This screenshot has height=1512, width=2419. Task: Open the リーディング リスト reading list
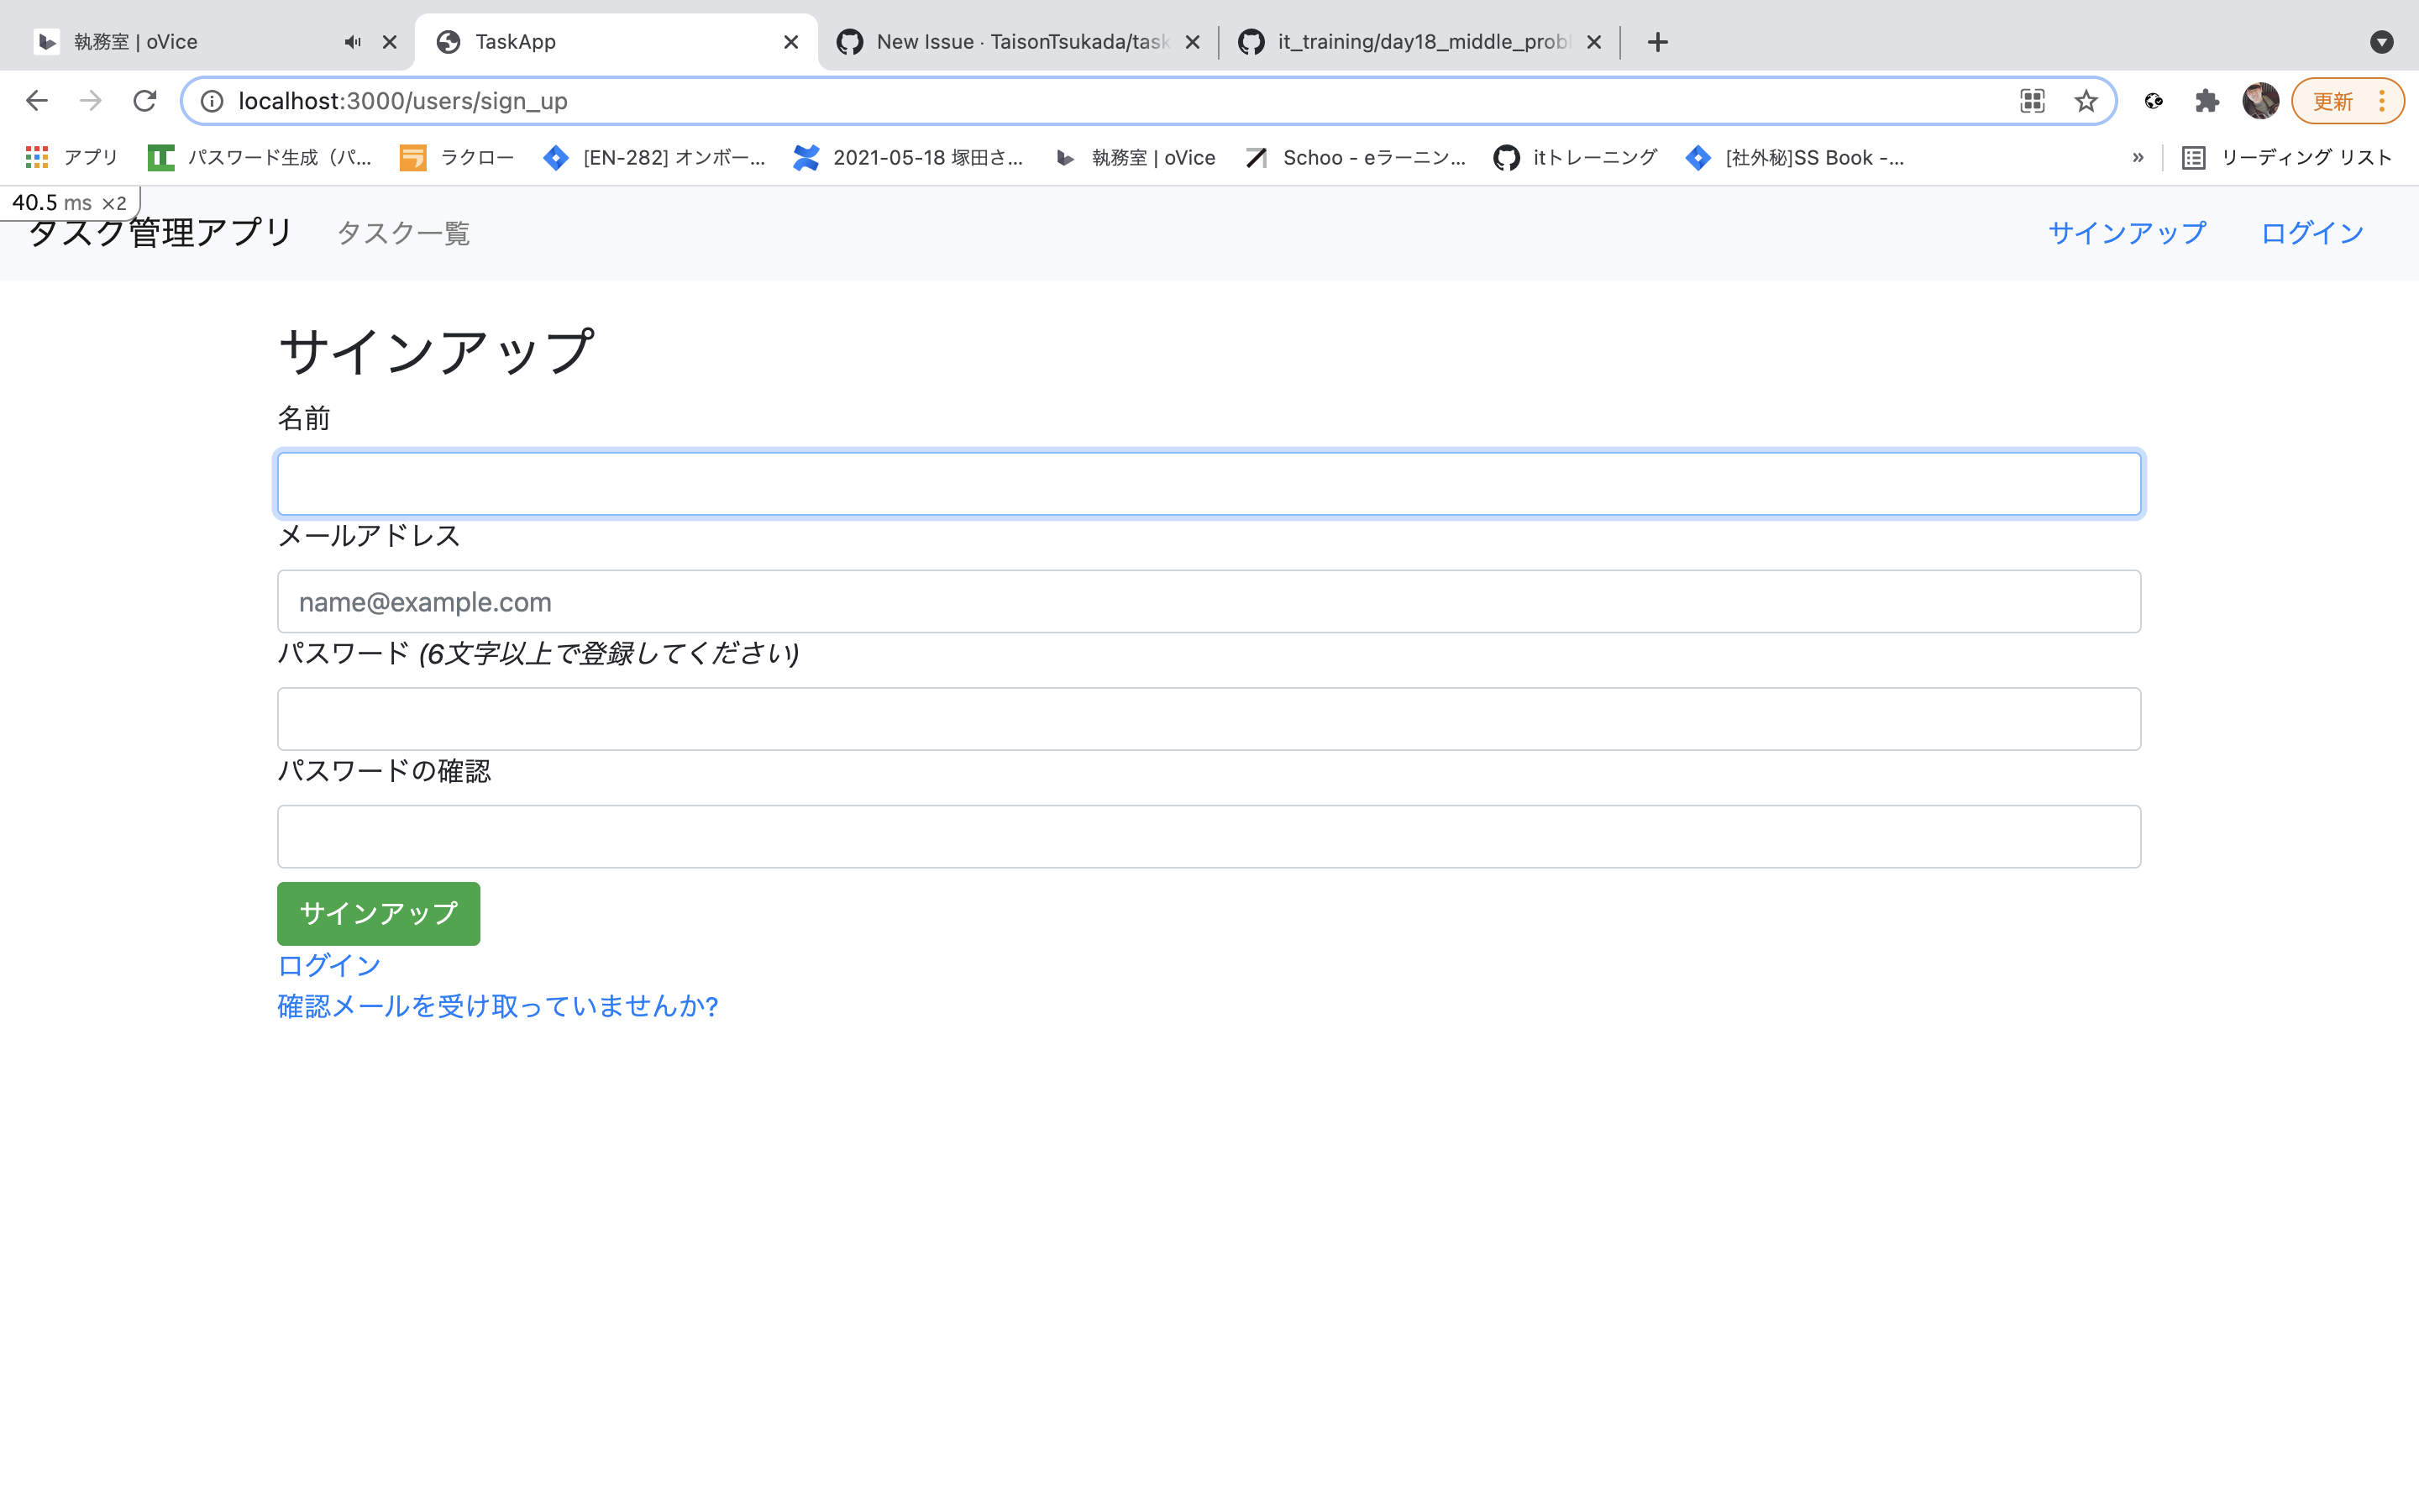point(2287,157)
